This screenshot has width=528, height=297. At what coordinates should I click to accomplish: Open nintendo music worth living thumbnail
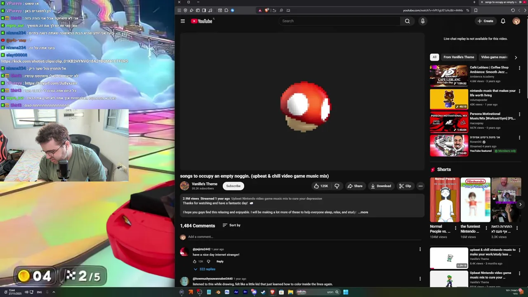(449, 99)
